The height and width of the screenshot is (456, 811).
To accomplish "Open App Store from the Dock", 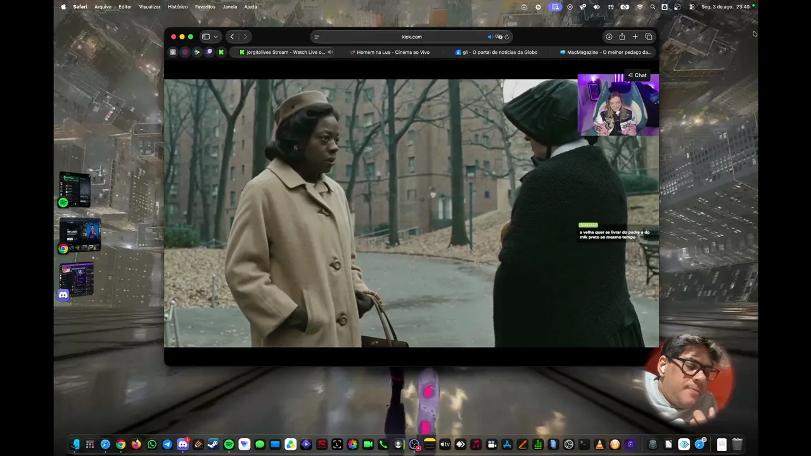I will coord(507,445).
